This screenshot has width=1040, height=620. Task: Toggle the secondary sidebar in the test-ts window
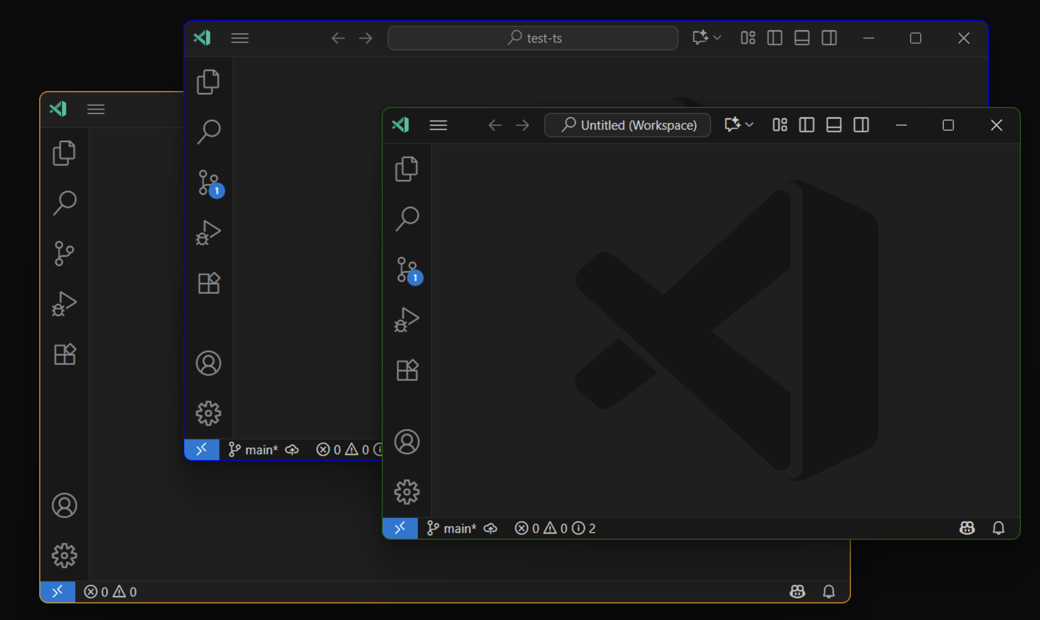tap(829, 38)
